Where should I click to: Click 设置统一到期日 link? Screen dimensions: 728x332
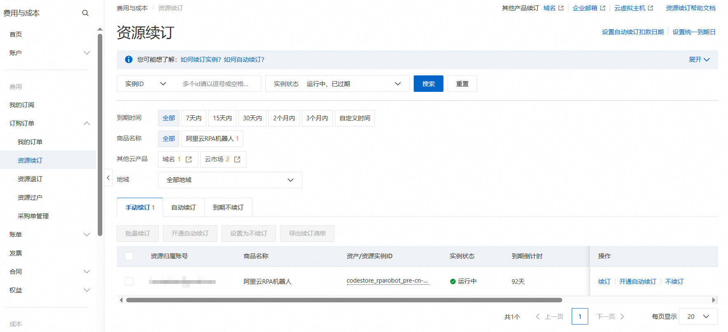click(x=694, y=32)
